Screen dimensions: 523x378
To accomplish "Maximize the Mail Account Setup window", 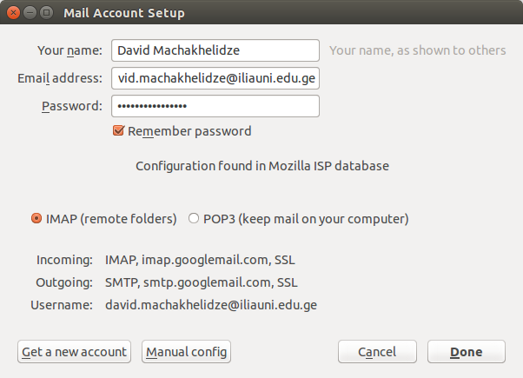I will pos(46,13).
